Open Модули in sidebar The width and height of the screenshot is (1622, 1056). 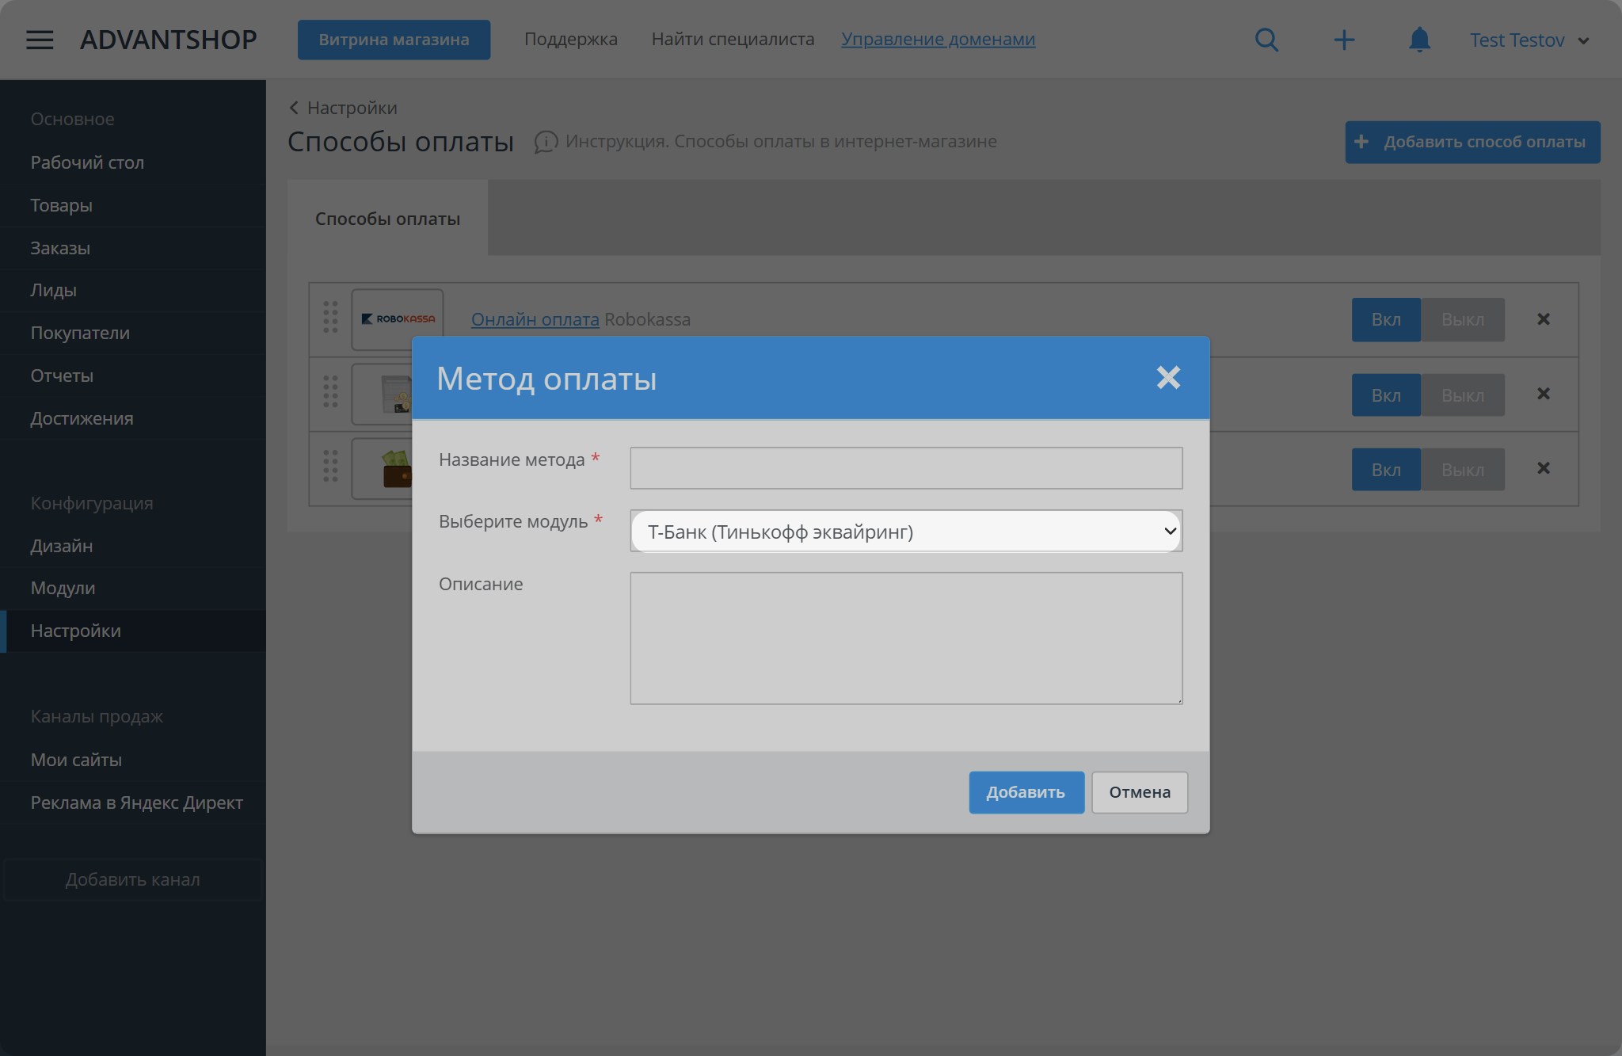pos(133,588)
